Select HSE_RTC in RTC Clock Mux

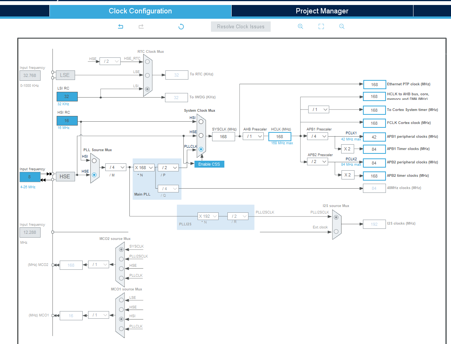click(x=147, y=62)
